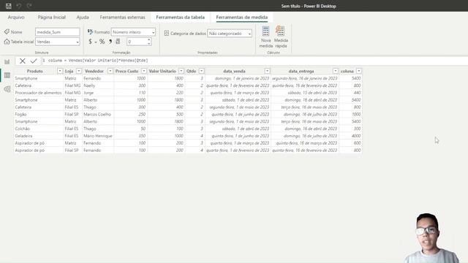
Task: Open the Arquivo menu
Action: click(16, 18)
